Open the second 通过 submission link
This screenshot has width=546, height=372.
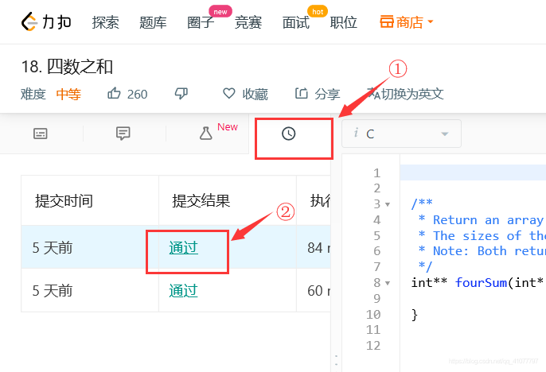[184, 291]
